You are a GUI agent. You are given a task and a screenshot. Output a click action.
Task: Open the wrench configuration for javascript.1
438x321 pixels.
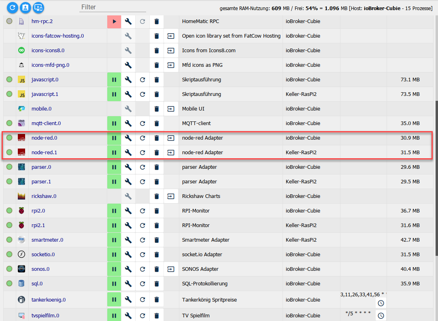pyautogui.click(x=128, y=94)
